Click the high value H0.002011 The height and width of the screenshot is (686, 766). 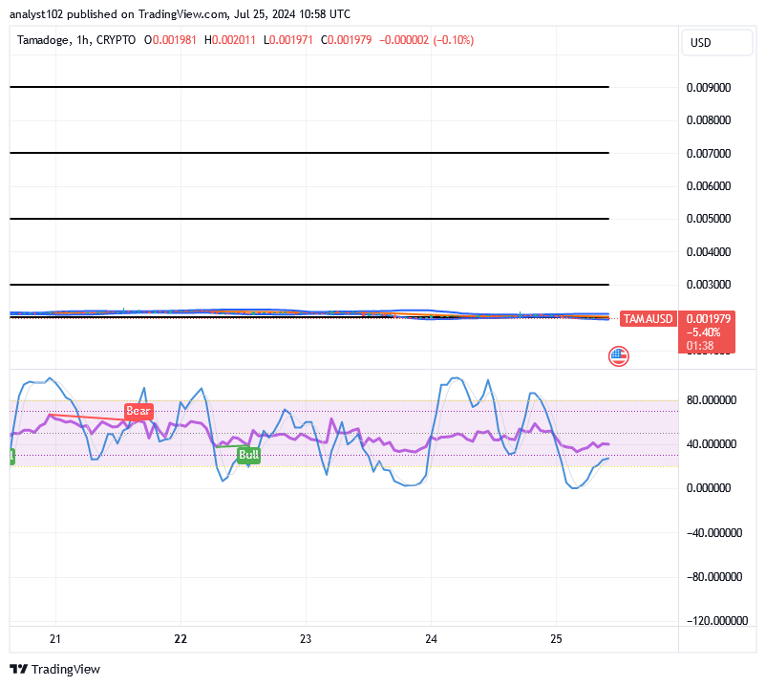tap(229, 40)
